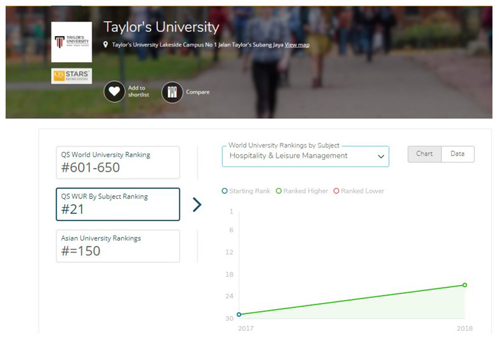Click the 'Compare' label text
This screenshot has width=498, height=339.
point(198,92)
